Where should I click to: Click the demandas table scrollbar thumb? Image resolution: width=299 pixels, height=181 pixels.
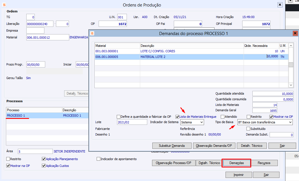pyautogui.click(x=291, y=65)
